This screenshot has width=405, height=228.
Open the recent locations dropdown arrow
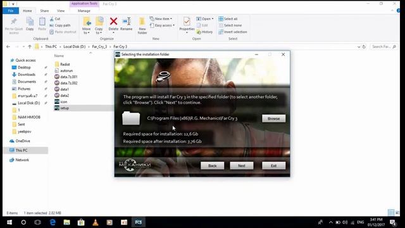pyautogui.click(x=23, y=46)
